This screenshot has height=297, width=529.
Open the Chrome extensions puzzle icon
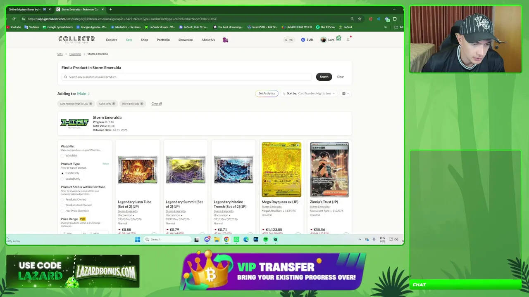pyautogui.click(x=395, y=19)
